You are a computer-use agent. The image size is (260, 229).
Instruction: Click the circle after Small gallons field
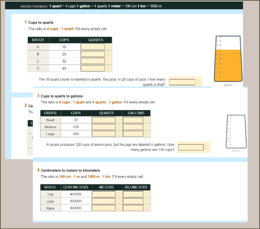tap(146, 120)
